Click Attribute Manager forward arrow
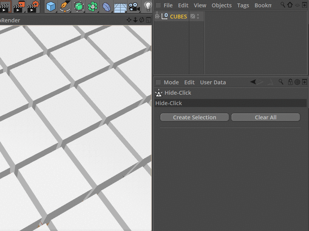This screenshot has height=231, width=309. 260,82
